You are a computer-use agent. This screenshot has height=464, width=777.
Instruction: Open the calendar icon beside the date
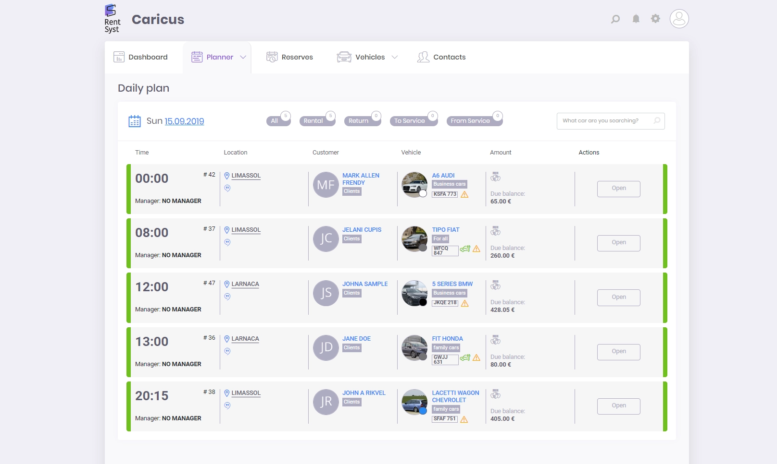tap(135, 121)
